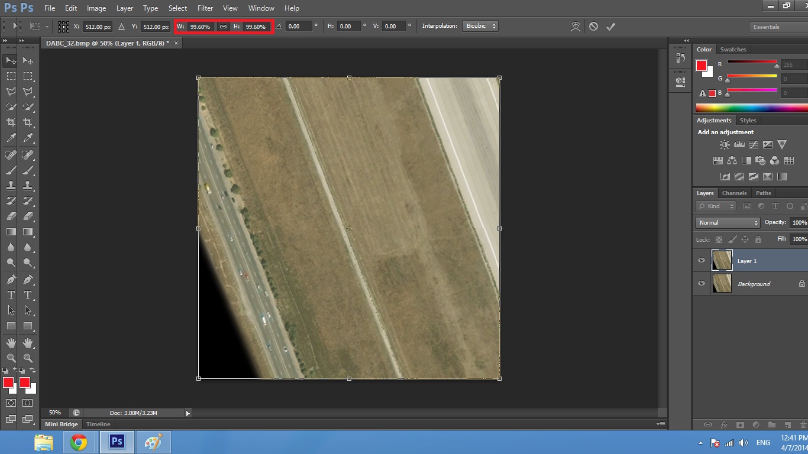
Task: Add a layer mask from Layers panel bottom
Action: tap(740, 424)
